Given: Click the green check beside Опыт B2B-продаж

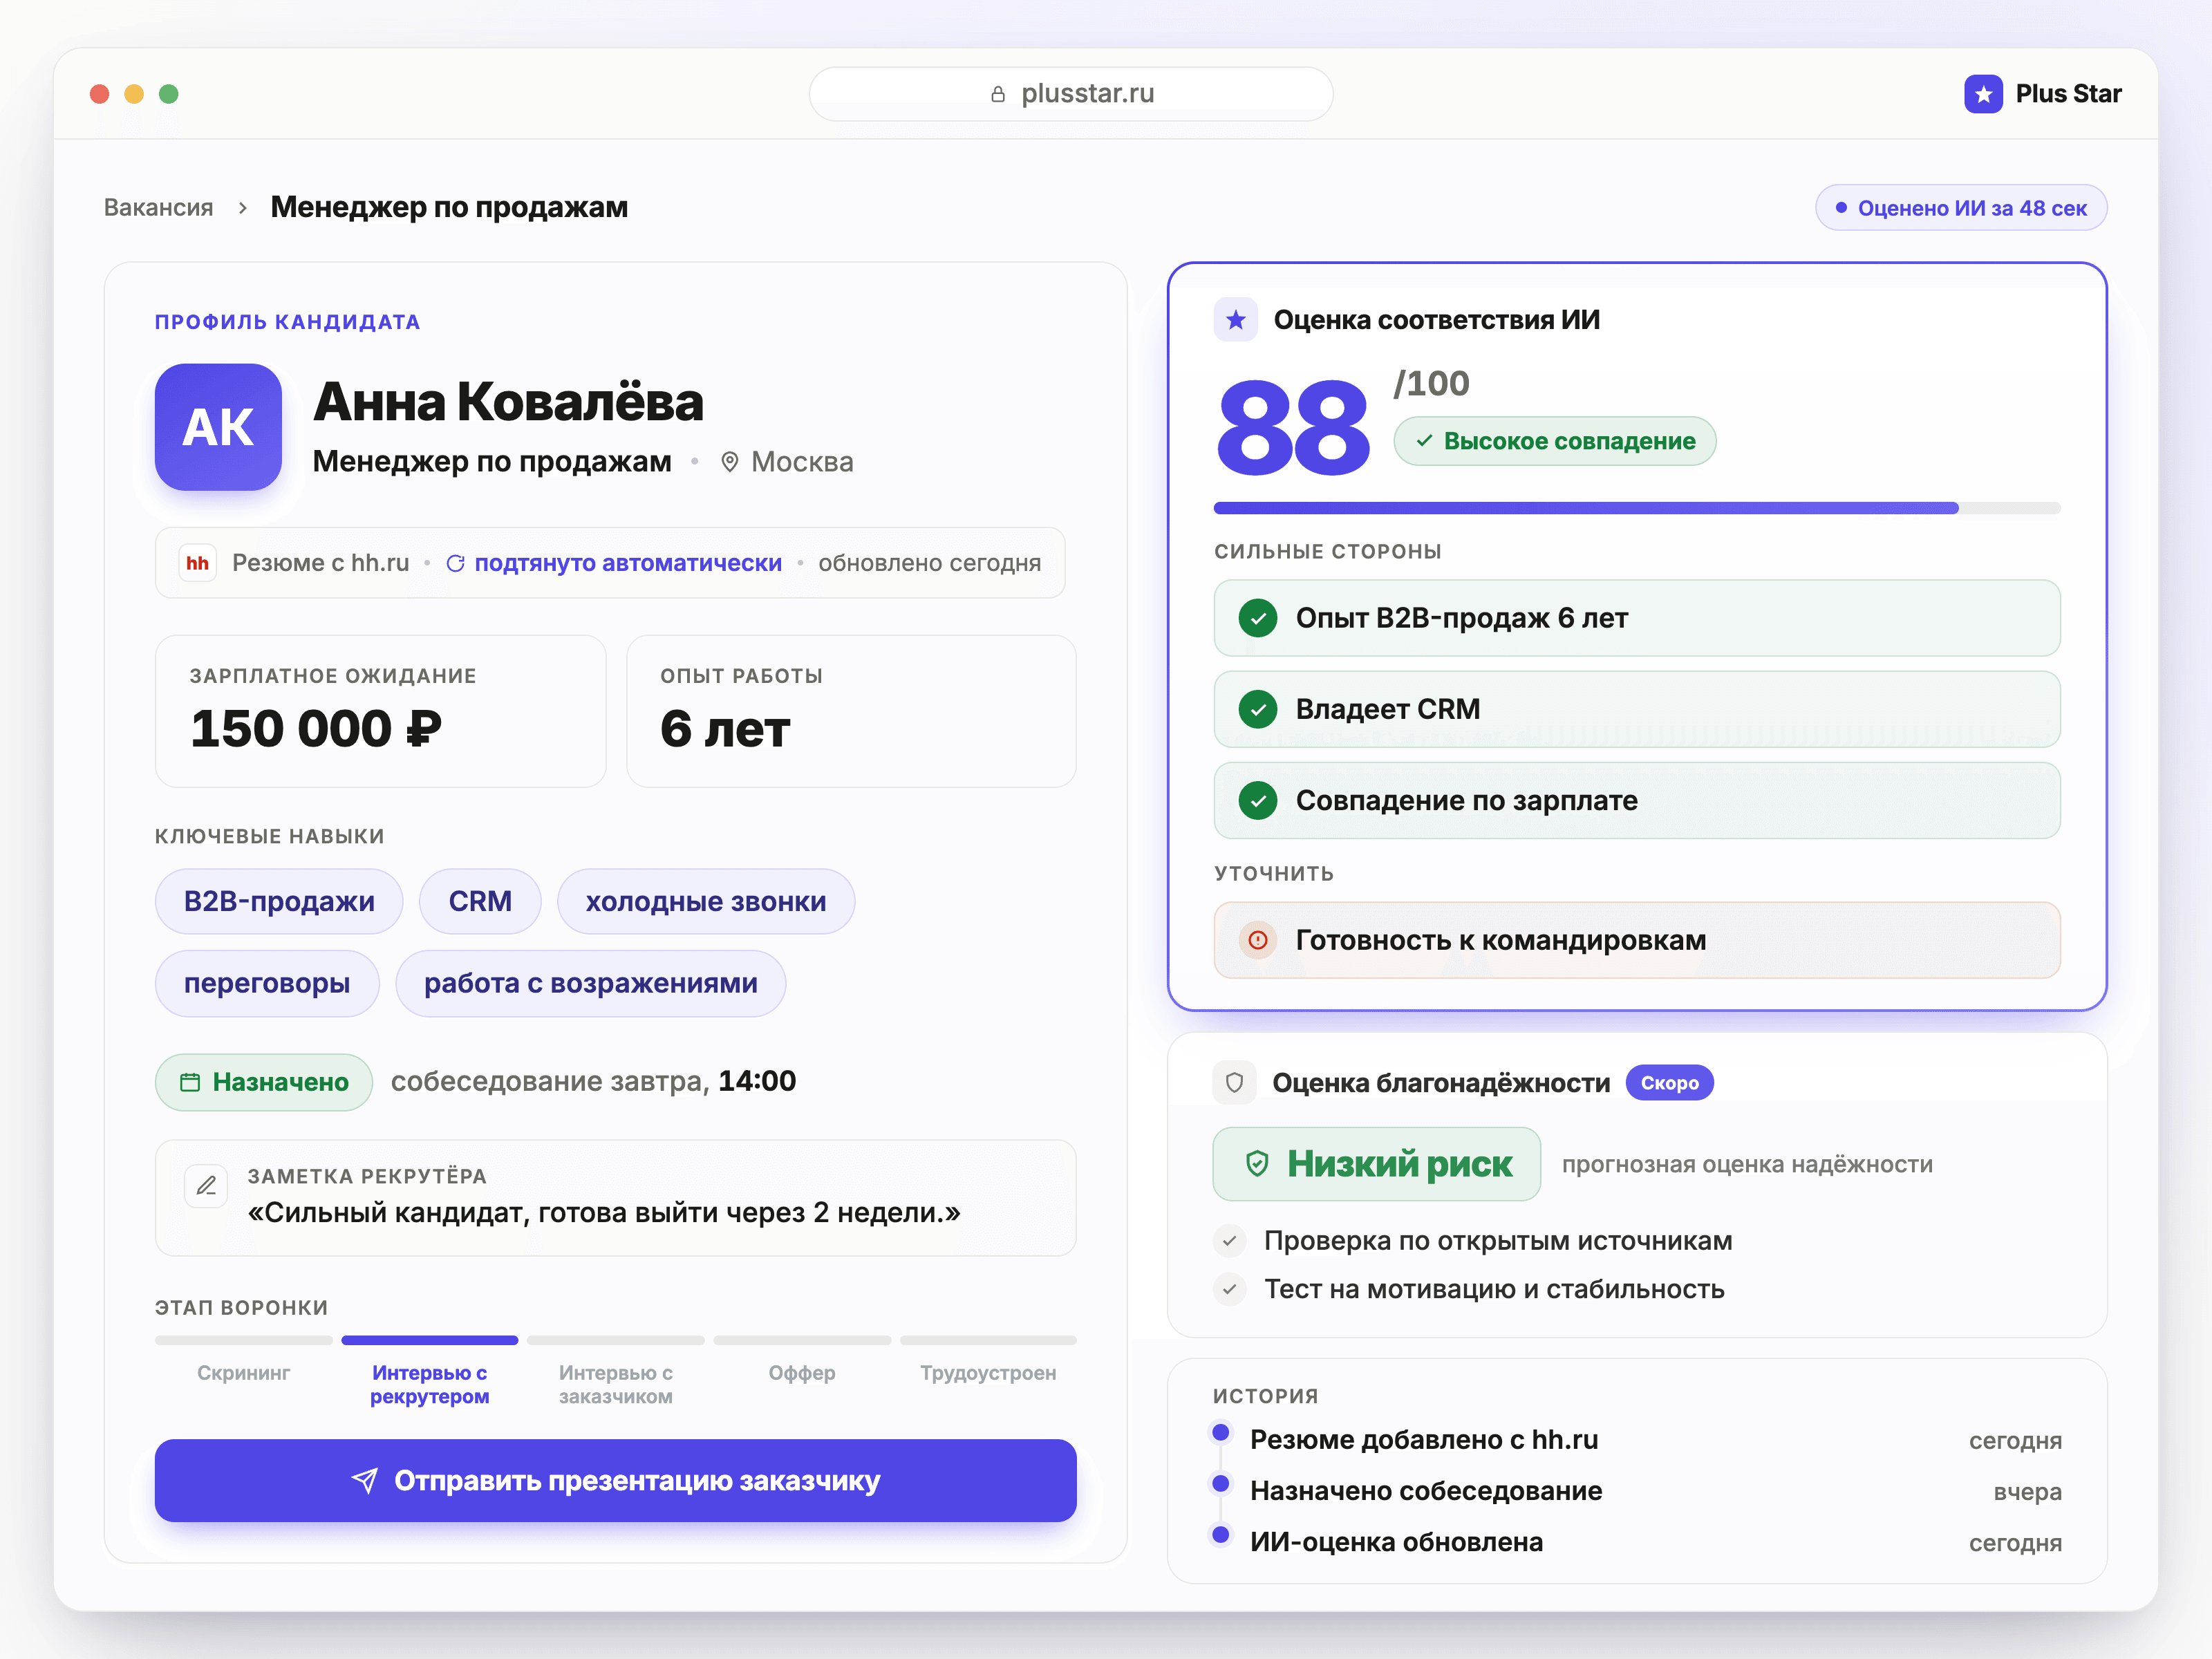Looking at the screenshot, I should (x=1258, y=618).
